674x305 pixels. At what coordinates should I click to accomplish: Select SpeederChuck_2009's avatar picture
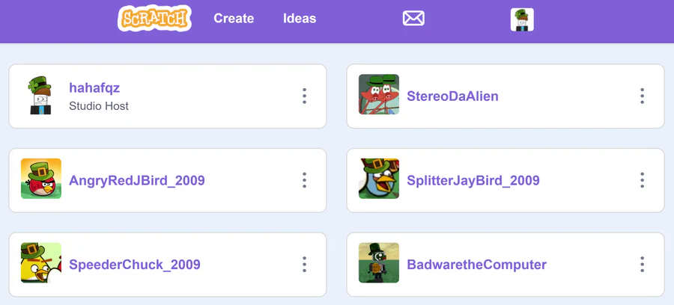pyautogui.click(x=41, y=263)
